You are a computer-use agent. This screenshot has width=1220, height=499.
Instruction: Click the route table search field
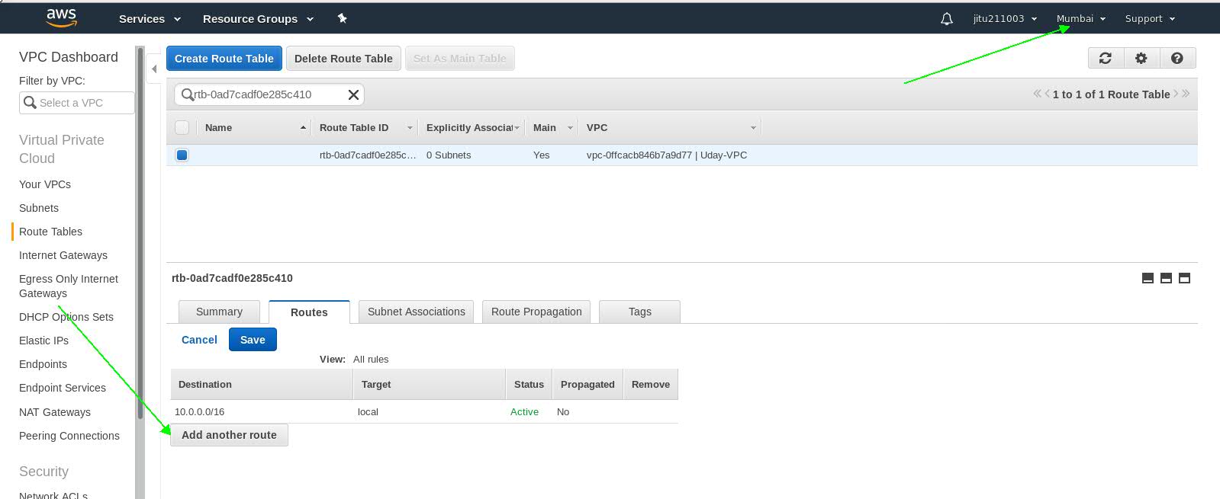point(269,94)
